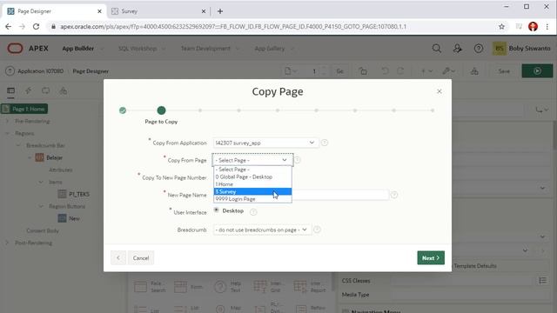This screenshot has width=557, height=313.
Task: Click the up-arrow icon beside Application 107080
Action: [x=10, y=71]
